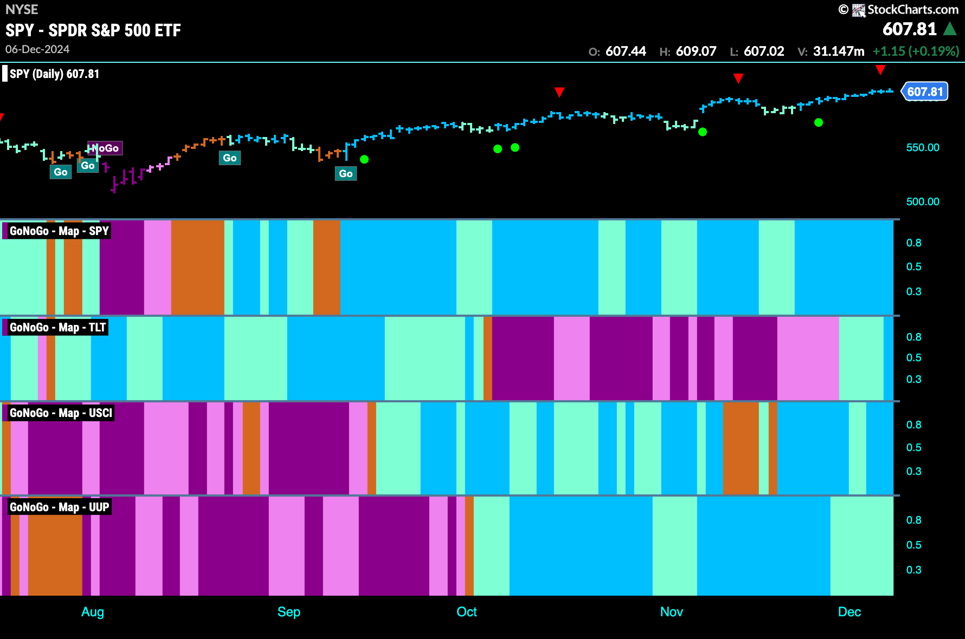Click the Dec month label
Viewport: 965px width, 639px height.
coord(850,612)
